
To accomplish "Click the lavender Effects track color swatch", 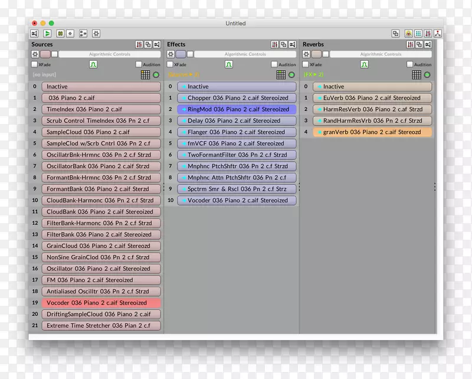I will [x=181, y=54].
